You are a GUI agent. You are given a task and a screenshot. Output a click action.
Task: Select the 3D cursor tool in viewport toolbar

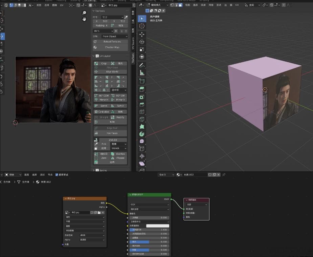[142, 26]
